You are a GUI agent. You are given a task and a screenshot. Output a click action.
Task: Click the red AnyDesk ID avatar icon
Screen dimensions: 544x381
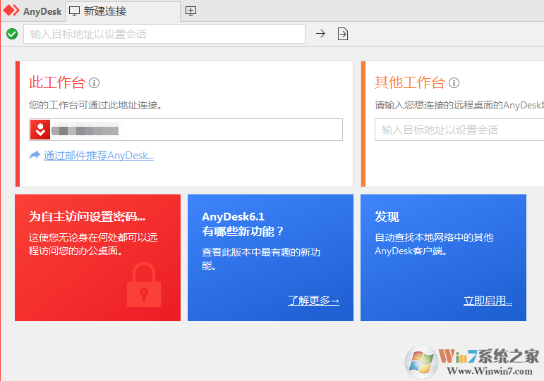pyautogui.click(x=40, y=130)
